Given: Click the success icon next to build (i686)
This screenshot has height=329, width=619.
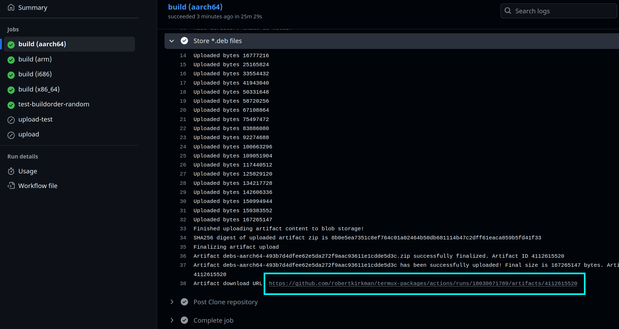Looking at the screenshot, I should tap(11, 75).
